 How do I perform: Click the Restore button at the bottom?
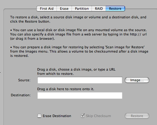pos(137,116)
